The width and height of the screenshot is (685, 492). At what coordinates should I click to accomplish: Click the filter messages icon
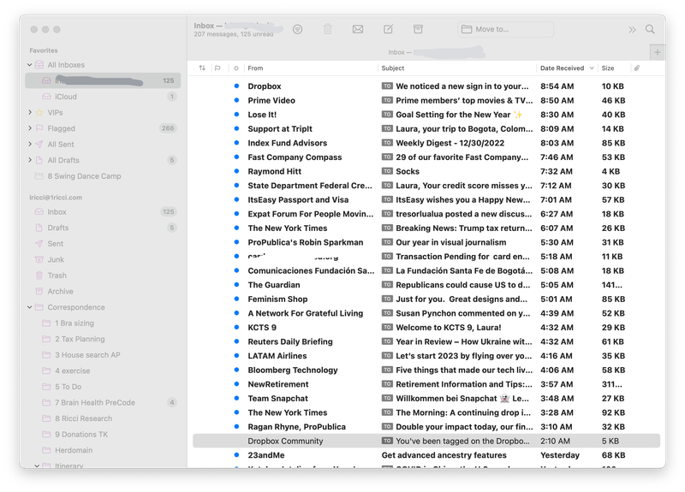tap(297, 29)
